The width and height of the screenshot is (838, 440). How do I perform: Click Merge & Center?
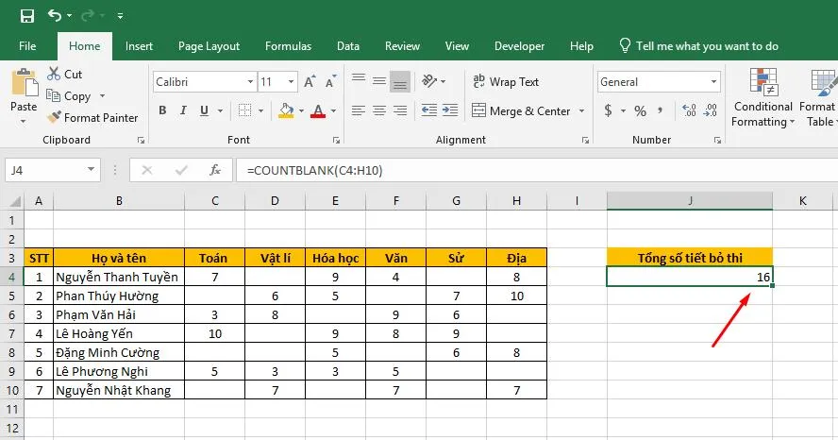pos(521,110)
